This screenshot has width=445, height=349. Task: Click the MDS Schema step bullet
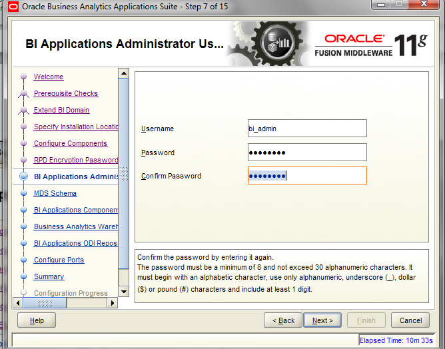[24, 193]
